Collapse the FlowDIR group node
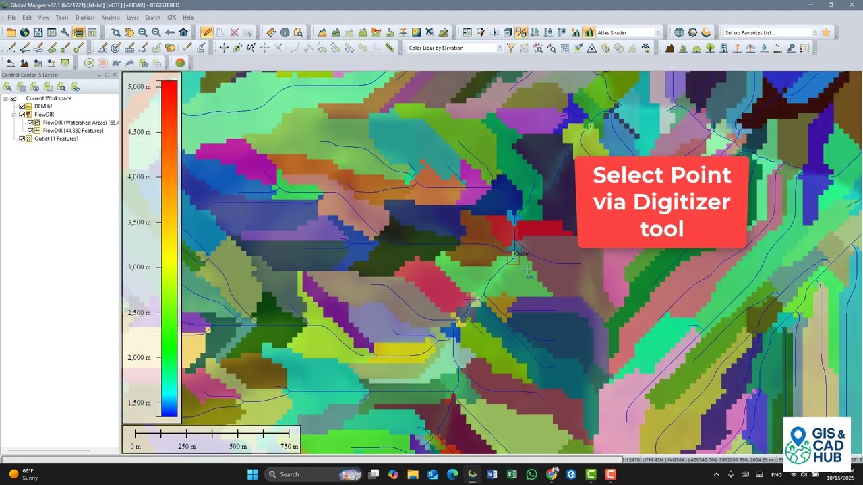 tap(14, 115)
